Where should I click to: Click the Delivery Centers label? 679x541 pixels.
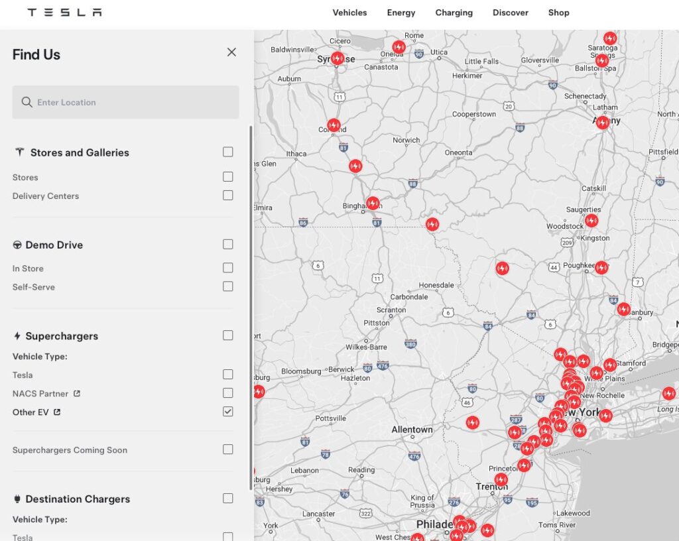[46, 196]
